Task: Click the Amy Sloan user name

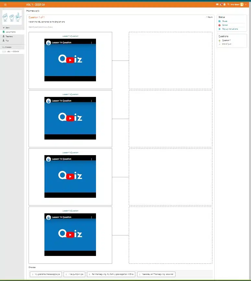Action: click(x=235, y=5)
